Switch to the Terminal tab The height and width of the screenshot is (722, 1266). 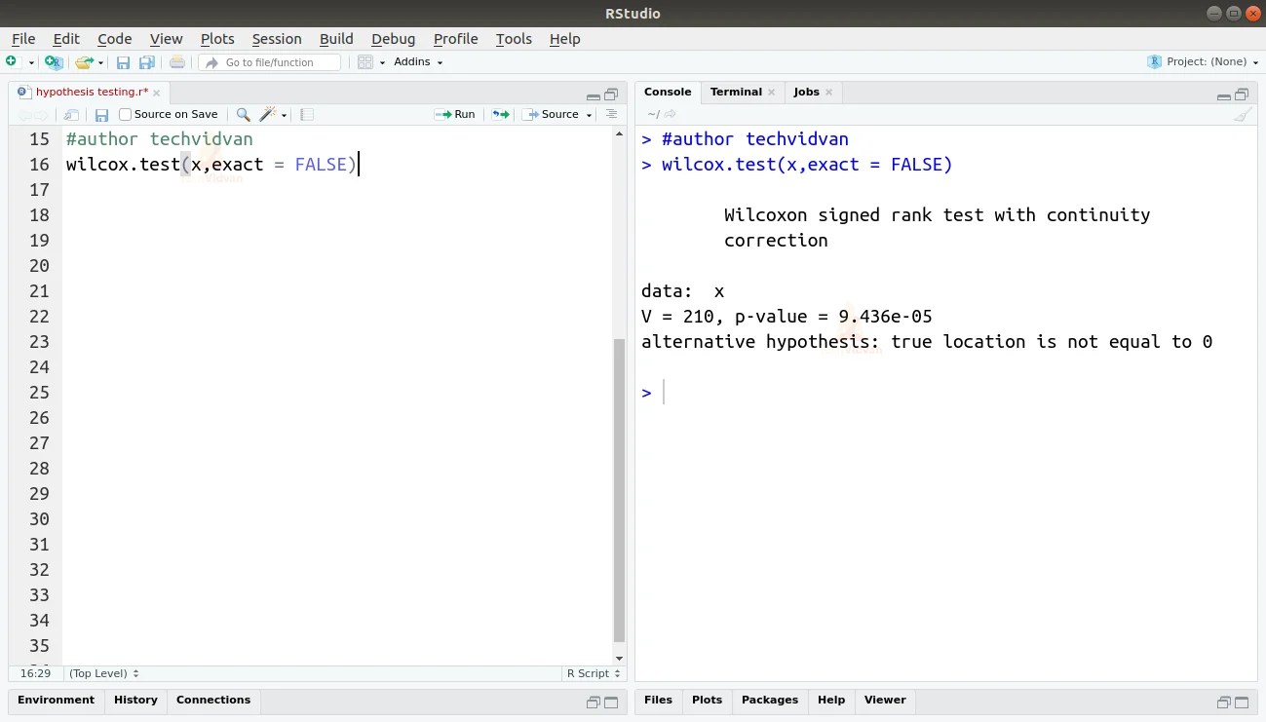click(736, 92)
